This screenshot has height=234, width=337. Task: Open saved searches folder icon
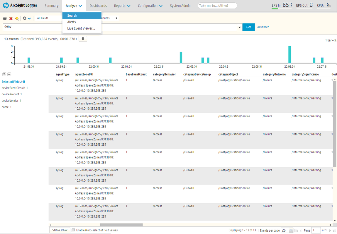(x=5, y=18)
